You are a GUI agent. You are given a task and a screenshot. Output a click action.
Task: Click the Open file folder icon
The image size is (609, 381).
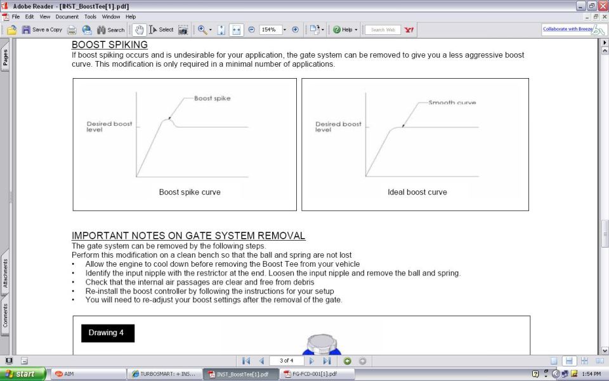pos(11,30)
